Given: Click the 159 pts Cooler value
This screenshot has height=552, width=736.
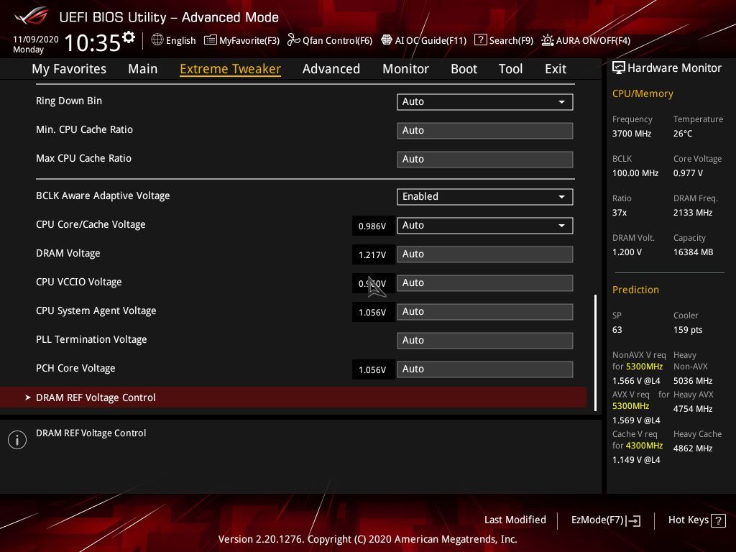Looking at the screenshot, I should [x=688, y=330].
